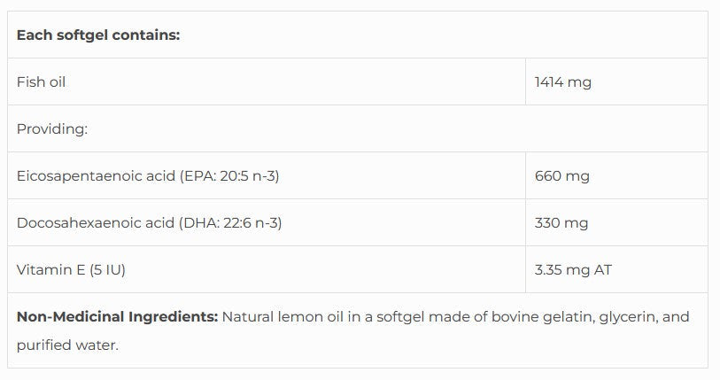Select the "Docosahexaenoic acid" ingredient name
Screen dimensions: 720x380
tap(96, 223)
